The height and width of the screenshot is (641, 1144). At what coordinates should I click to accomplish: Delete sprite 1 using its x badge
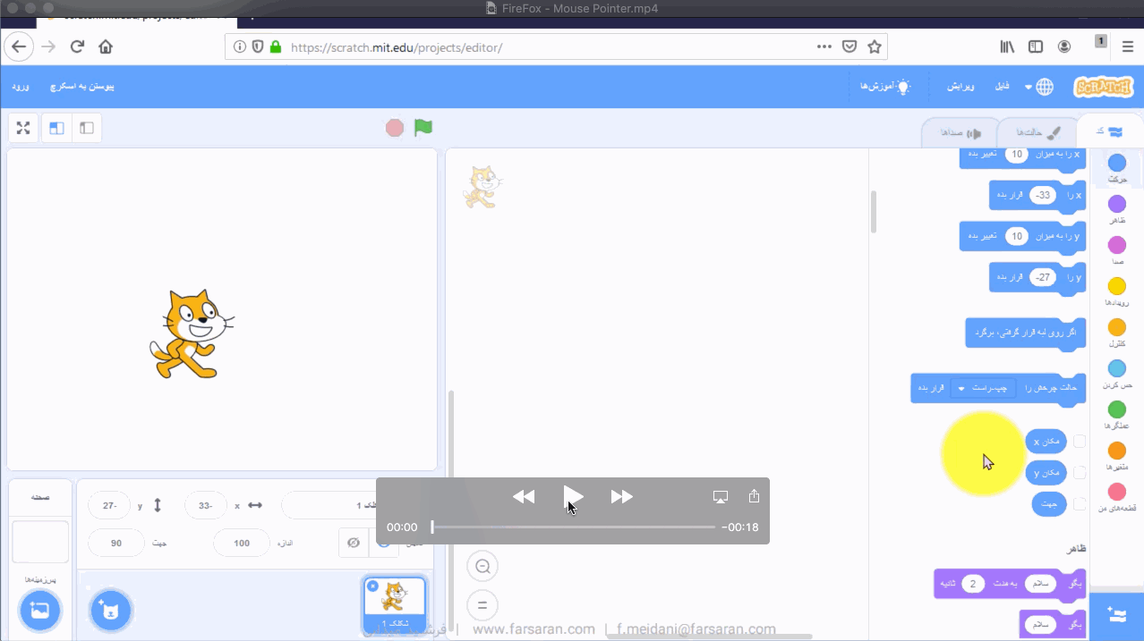click(372, 586)
